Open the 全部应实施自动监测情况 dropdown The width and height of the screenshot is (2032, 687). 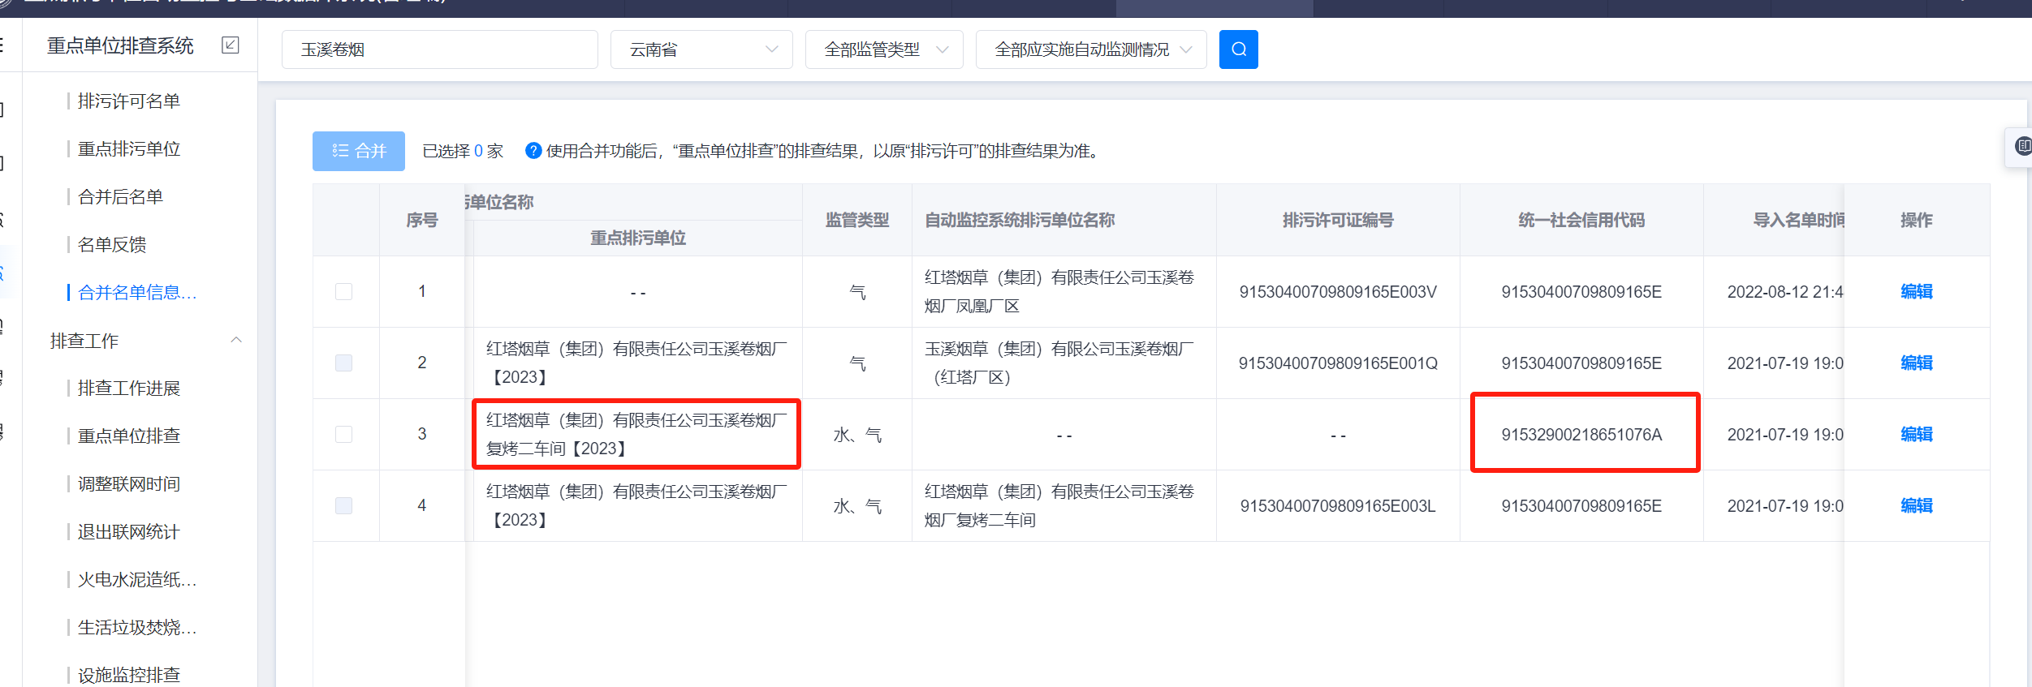1091,49
